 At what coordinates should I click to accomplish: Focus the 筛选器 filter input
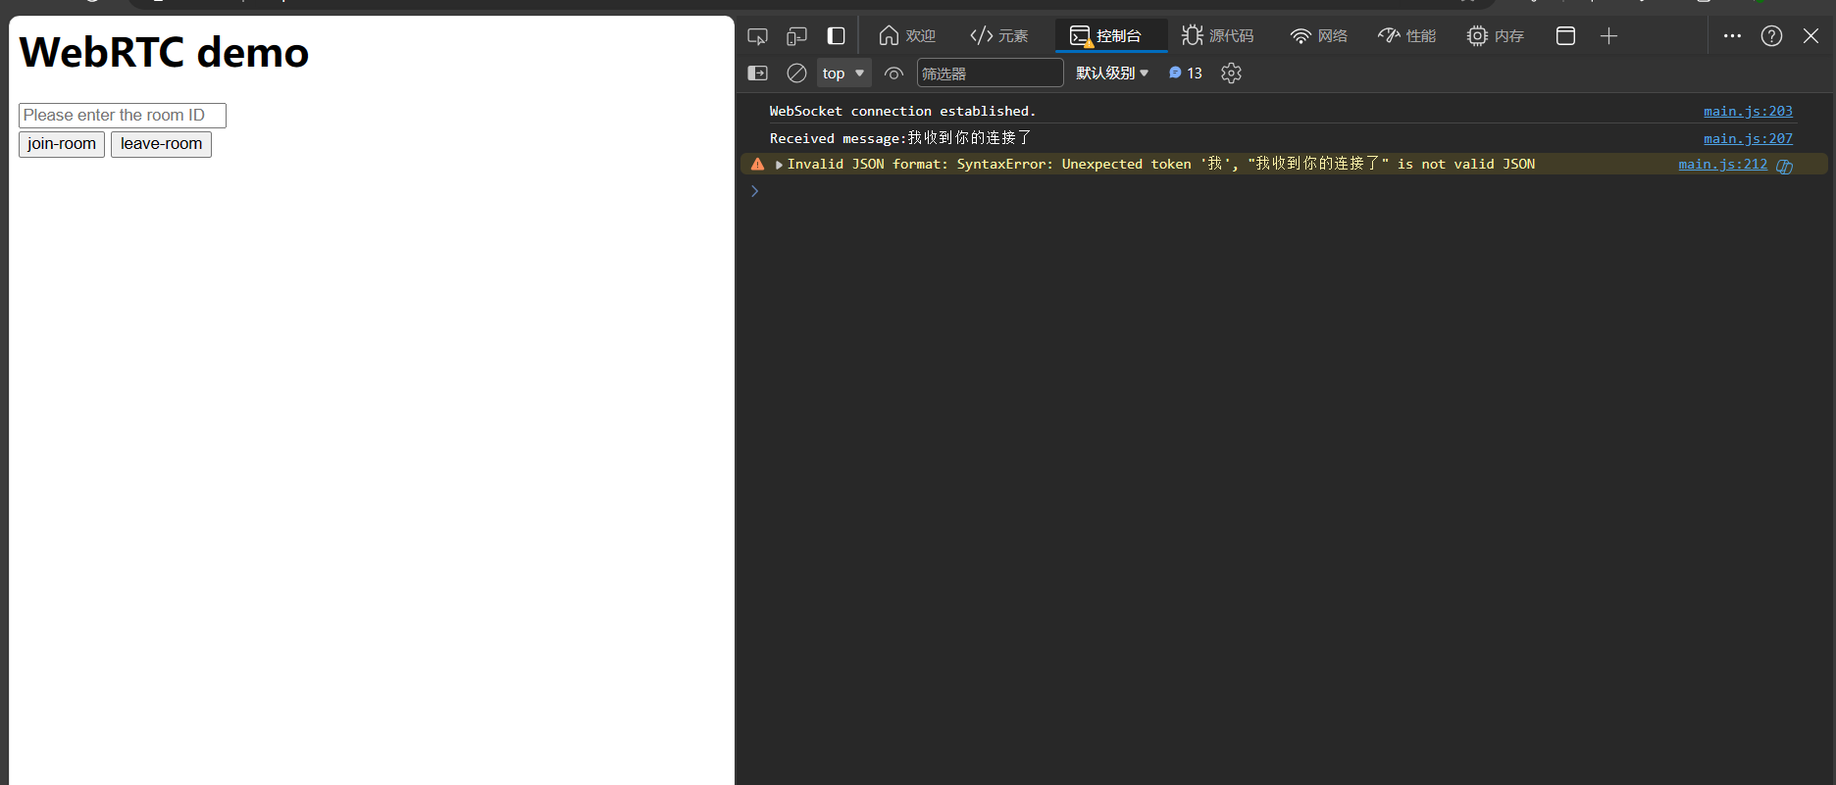[x=990, y=74]
